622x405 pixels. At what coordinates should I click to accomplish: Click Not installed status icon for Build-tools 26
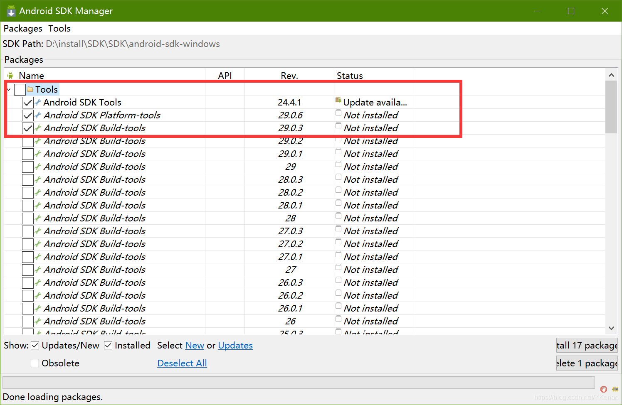coord(338,319)
